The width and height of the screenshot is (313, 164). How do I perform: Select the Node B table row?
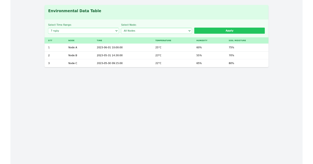[x=156, y=55]
